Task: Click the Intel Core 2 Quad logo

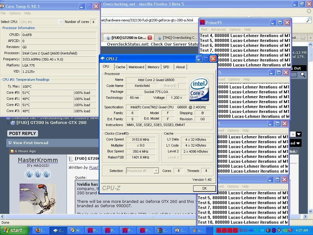Action: [x=199, y=89]
